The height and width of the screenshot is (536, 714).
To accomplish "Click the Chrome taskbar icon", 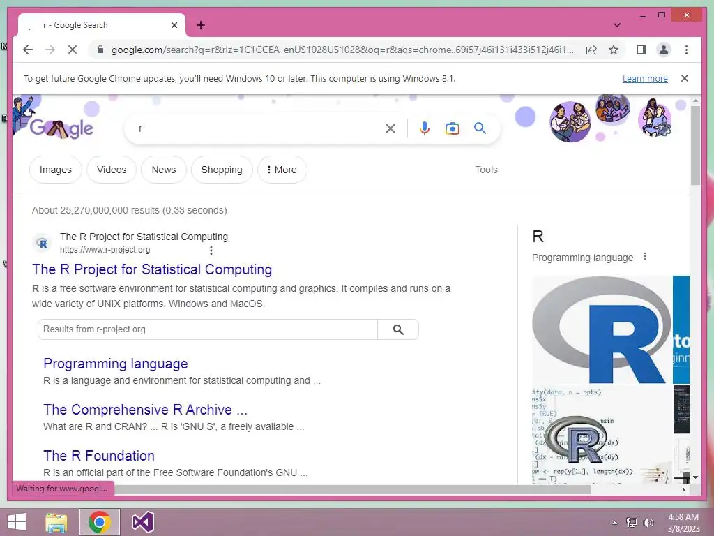I will pos(100,522).
